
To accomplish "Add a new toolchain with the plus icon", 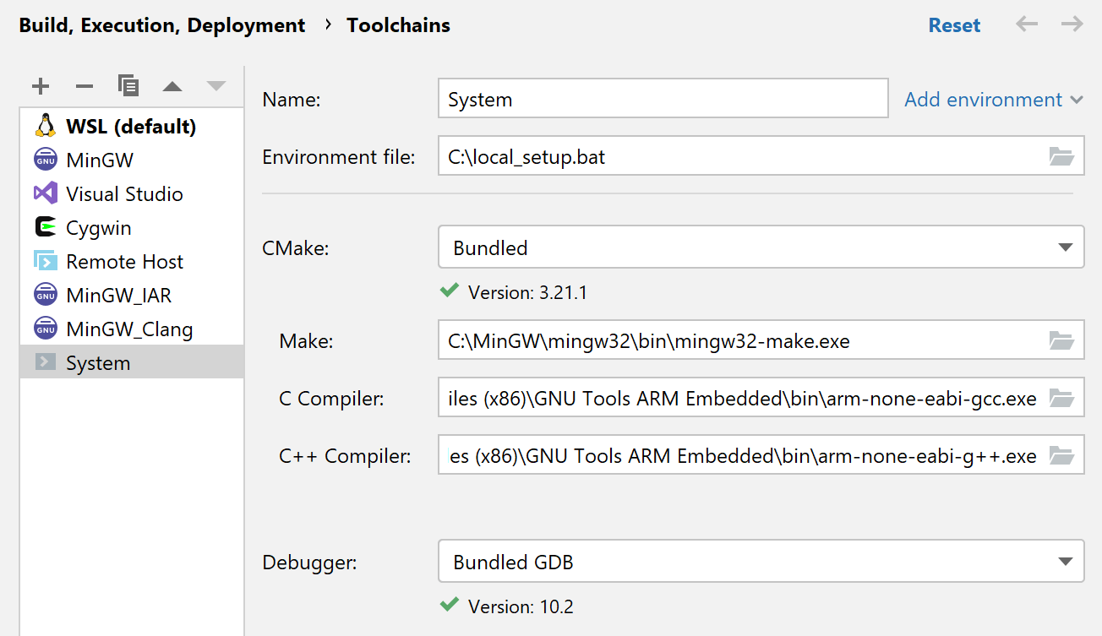I will [40, 85].
